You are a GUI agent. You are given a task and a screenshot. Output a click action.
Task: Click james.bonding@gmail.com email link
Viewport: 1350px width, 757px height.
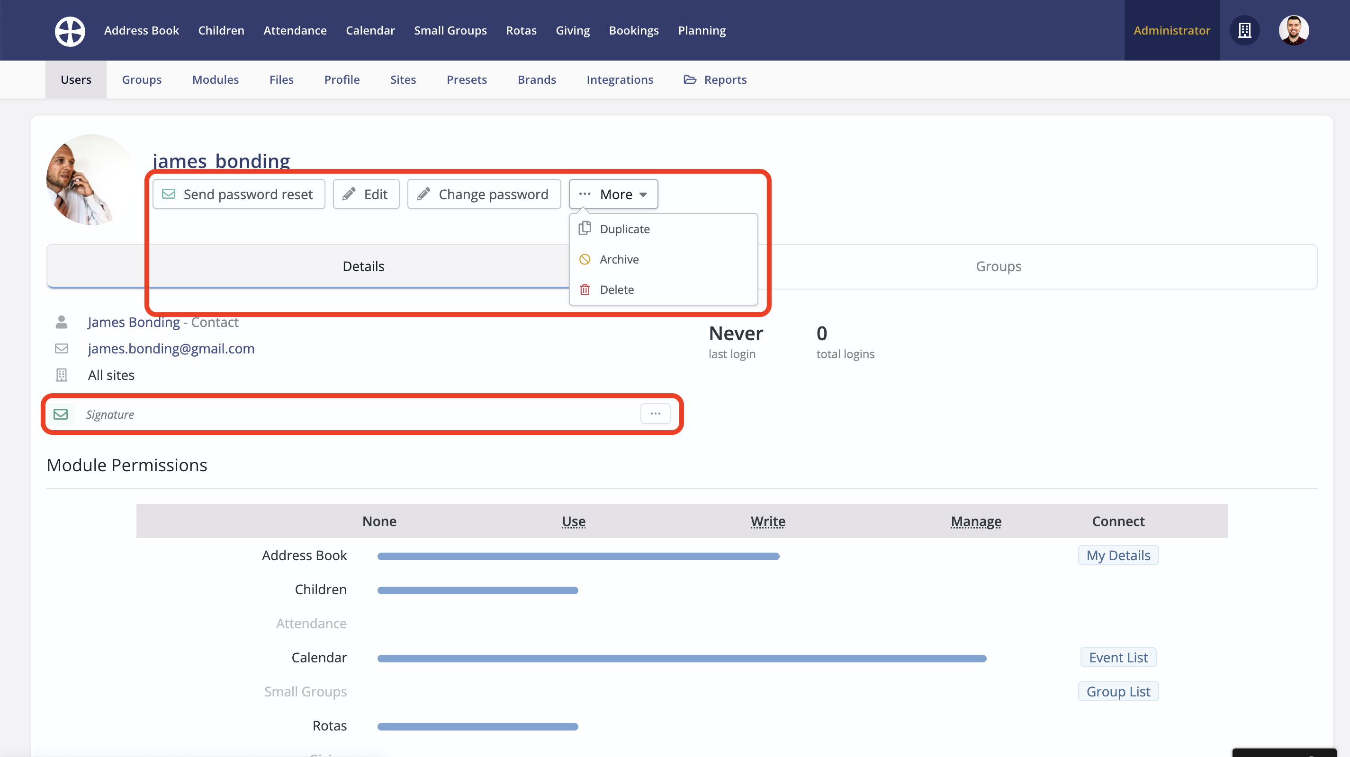tap(171, 348)
